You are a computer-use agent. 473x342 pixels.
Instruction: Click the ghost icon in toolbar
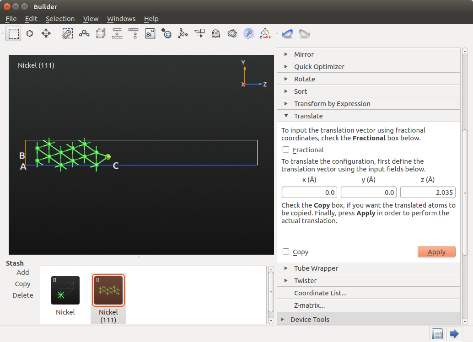pos(215,33)
